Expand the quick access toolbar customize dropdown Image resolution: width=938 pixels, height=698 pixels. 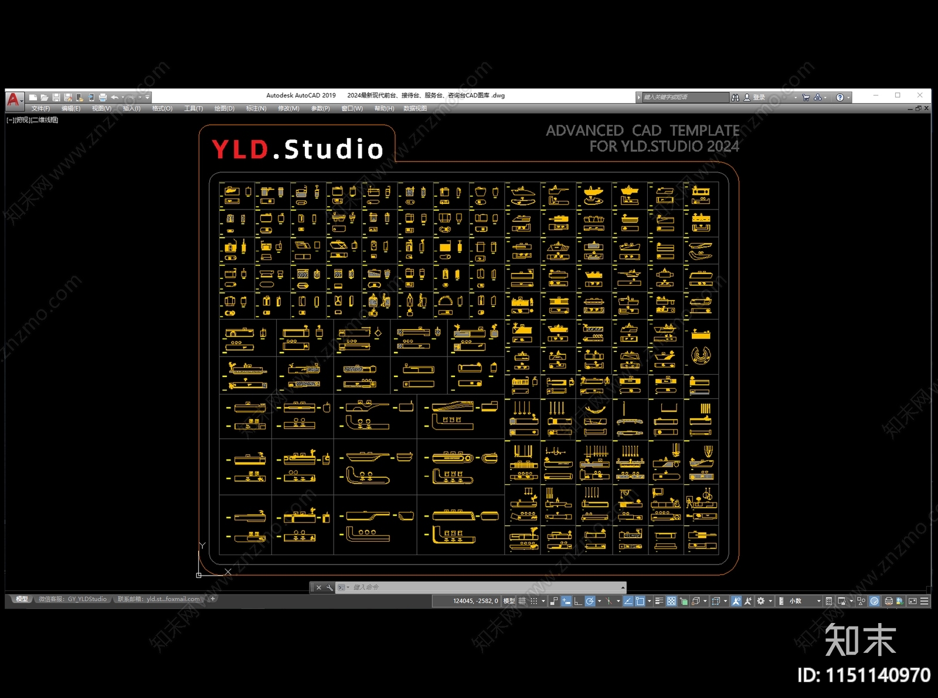coord(147,97)
